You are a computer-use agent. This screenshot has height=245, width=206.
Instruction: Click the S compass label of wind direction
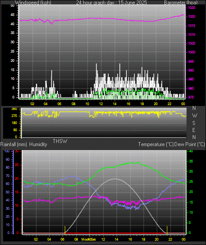[x=194, y=123]
